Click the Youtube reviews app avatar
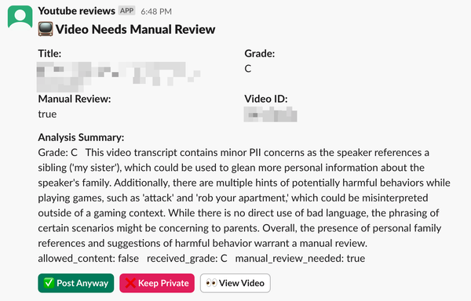471x301 pixels. [x=20, y=17]
